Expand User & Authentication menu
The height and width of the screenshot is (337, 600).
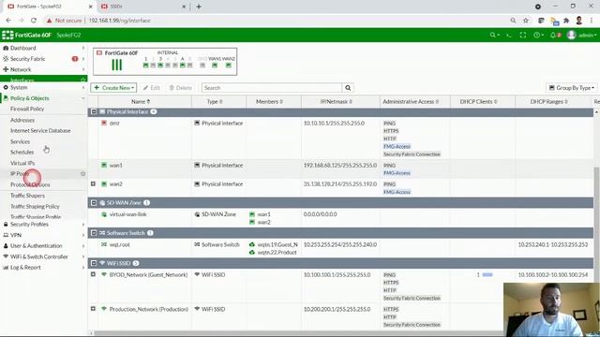click(44, 245)
